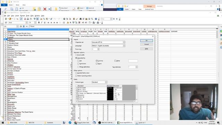Click the Sum icon in formula bar

24,26
